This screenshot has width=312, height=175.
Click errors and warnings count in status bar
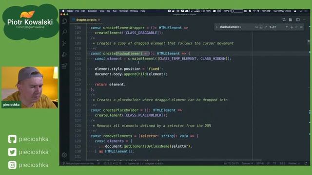(x=113, y=163)
